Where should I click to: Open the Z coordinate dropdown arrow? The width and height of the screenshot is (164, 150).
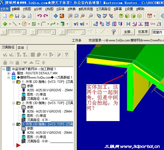click(83, 32)
